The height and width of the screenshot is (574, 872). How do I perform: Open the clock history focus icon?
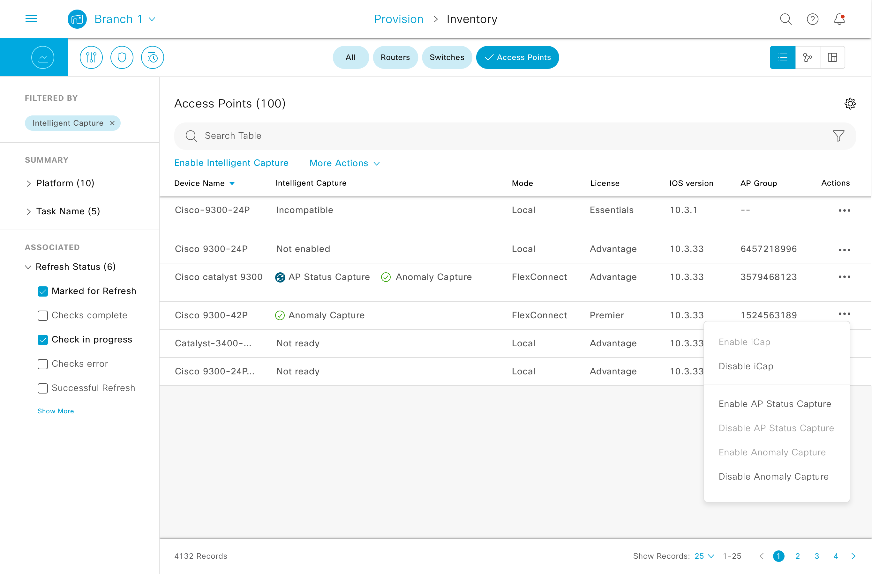(x=153, y=57)
